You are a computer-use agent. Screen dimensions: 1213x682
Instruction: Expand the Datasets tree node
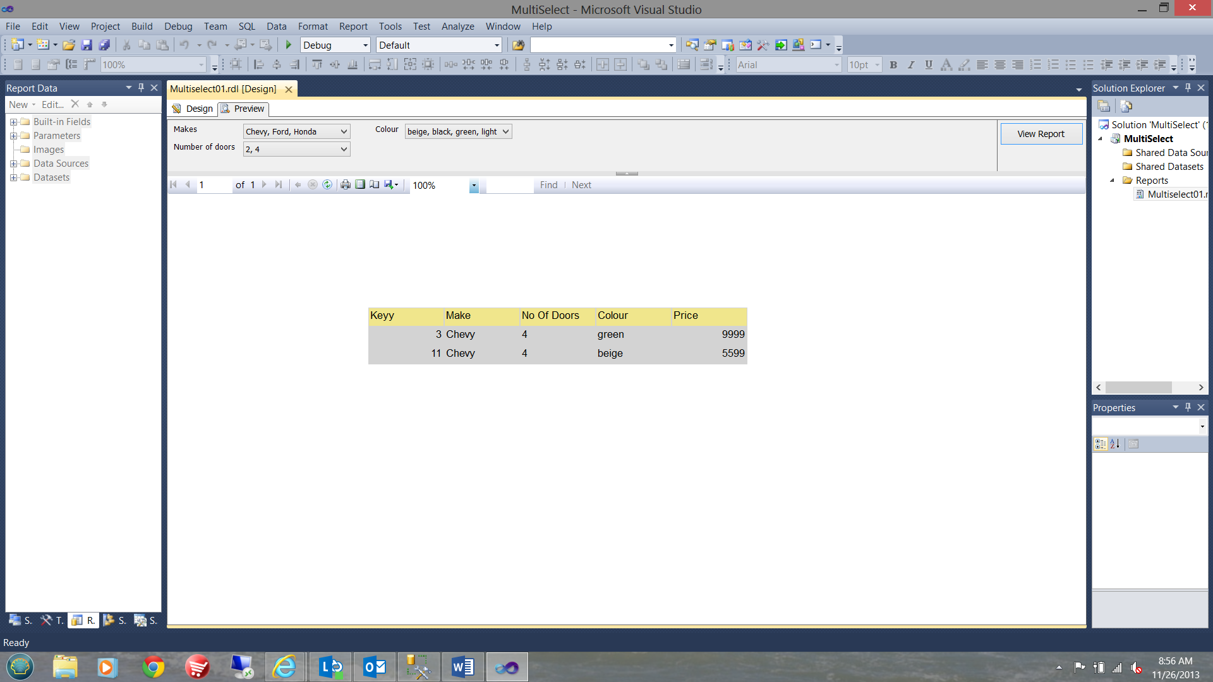[13, 177]
